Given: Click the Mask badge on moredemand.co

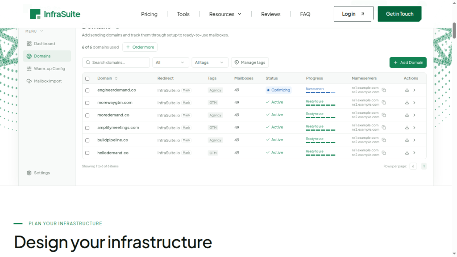Looking at the screenshot, I should tap(186, 116).
